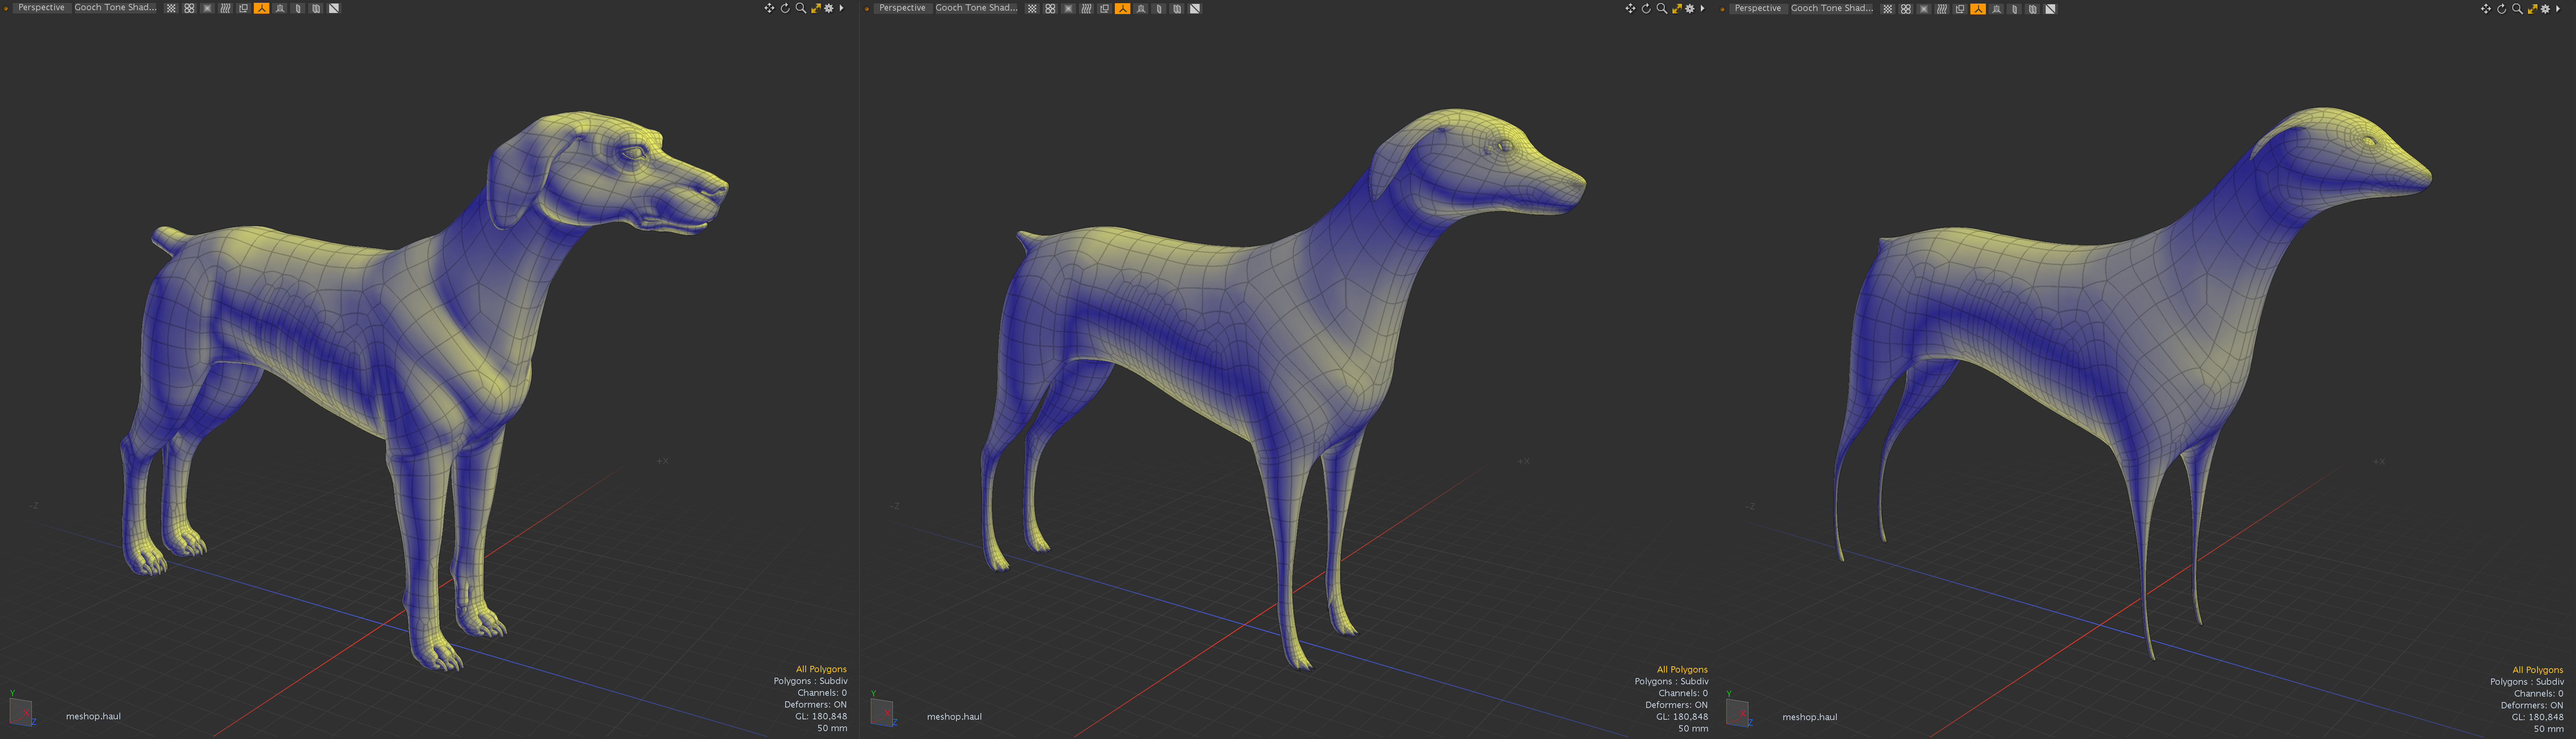Toggle orange dot indicator in right viewport header
This screenshot has width=2576, height=739.
(1722, 9)
